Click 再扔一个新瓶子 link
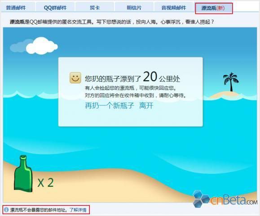This screenshot has width=260, height=216. click(x=110, y=105)
